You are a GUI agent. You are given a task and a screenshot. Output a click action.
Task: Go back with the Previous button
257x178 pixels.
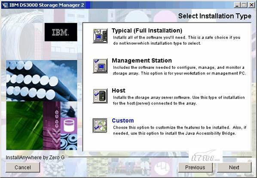pos(195,167)
